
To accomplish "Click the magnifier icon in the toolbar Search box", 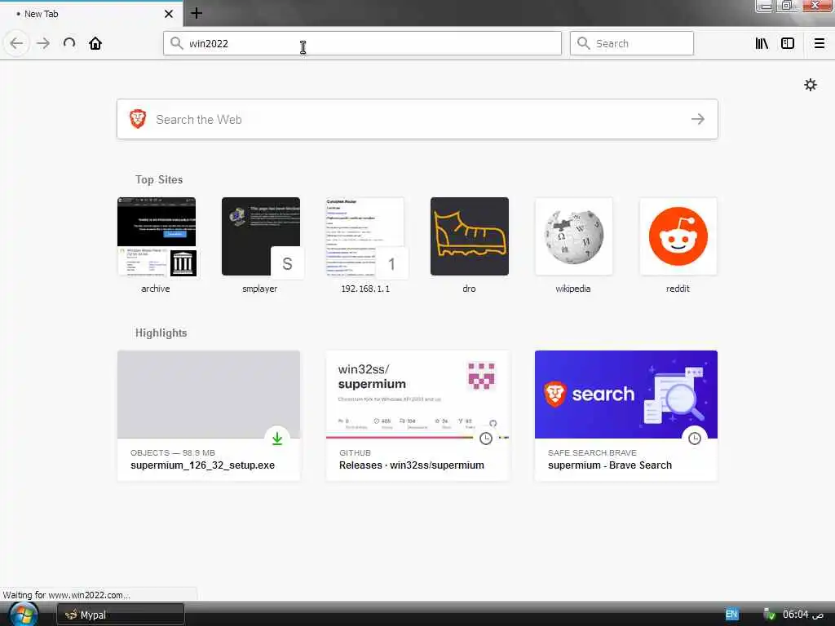I will click(x=584, y=43).
